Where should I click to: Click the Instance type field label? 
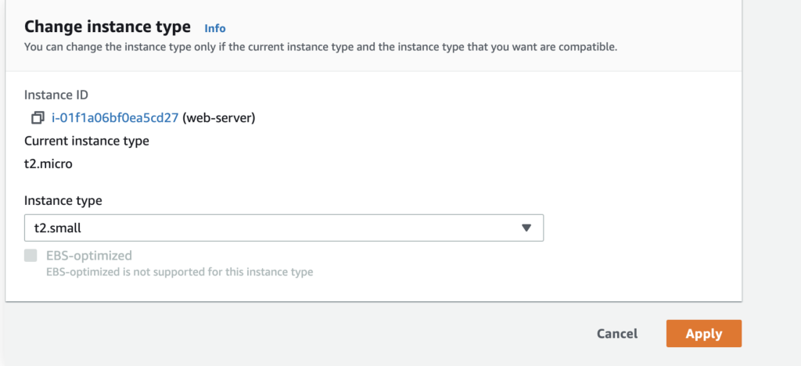(x=63, y=201)
